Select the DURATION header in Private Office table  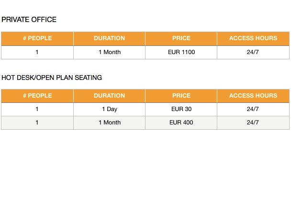pyautogui.click(x=110, y=39)
